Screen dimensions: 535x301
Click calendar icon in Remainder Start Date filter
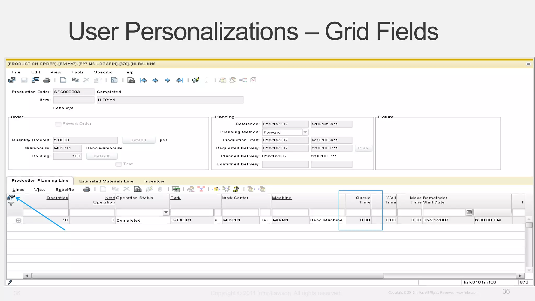tap(469, 212)
